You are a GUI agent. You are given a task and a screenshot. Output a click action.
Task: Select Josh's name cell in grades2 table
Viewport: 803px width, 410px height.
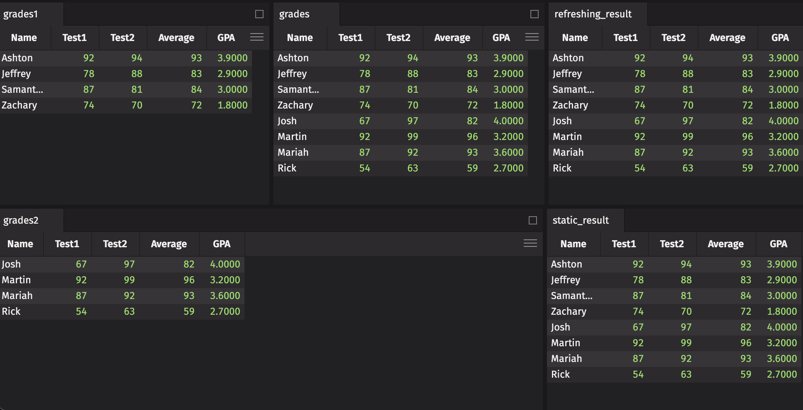point(11,264)
